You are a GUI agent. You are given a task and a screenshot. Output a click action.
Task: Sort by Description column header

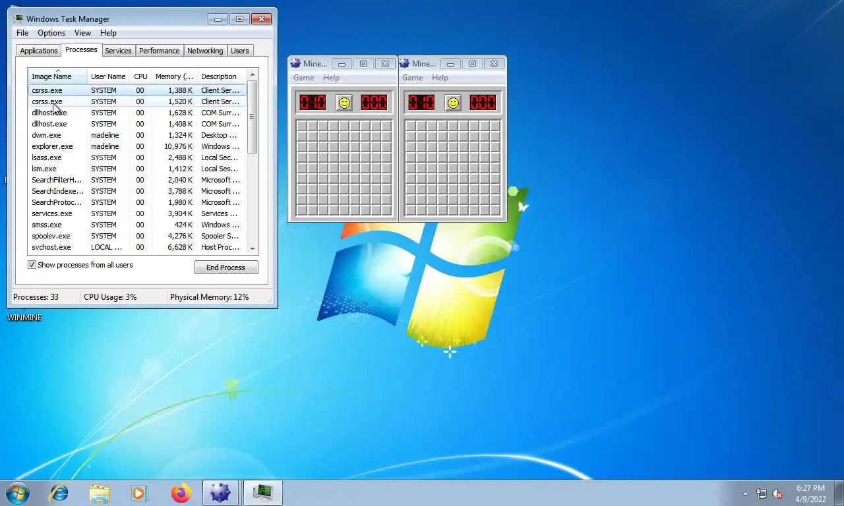[222, 76]
